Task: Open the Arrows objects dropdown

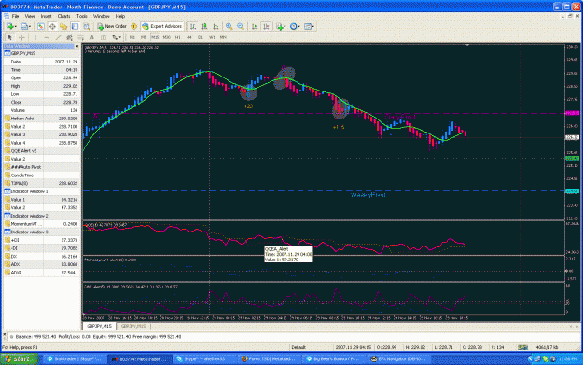Action: pos(117,37)
